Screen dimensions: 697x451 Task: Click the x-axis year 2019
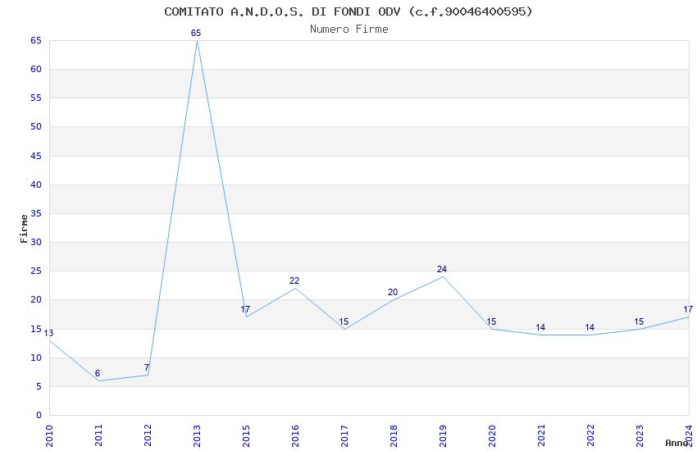(443, 435)
